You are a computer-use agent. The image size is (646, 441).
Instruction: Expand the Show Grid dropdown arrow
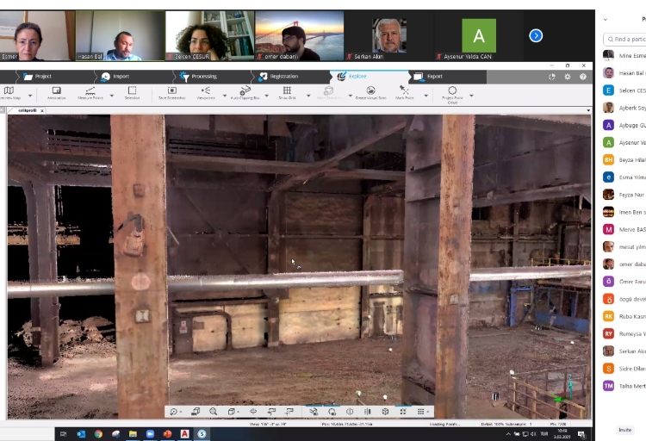pos(306,95)
